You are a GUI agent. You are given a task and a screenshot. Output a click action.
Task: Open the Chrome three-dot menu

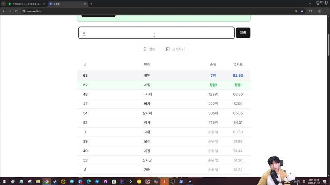[326, 11]
